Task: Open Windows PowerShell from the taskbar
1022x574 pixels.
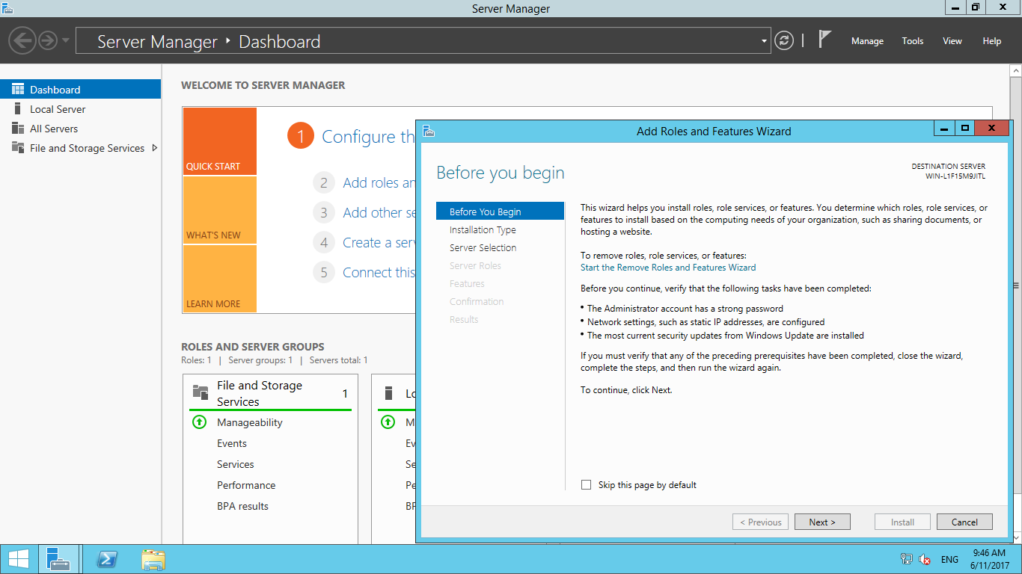Action: pyautogui.click(x=108, y=559)
